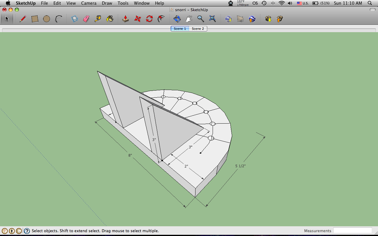Image resolution: width=378 pixels, height=236 pixels.
Task: Open the Camera menu
Action: (89, 3)
